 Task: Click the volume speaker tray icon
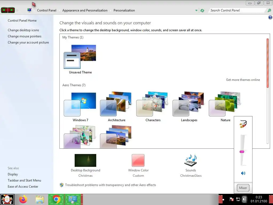pyautogui.click(x=244, y=199)
